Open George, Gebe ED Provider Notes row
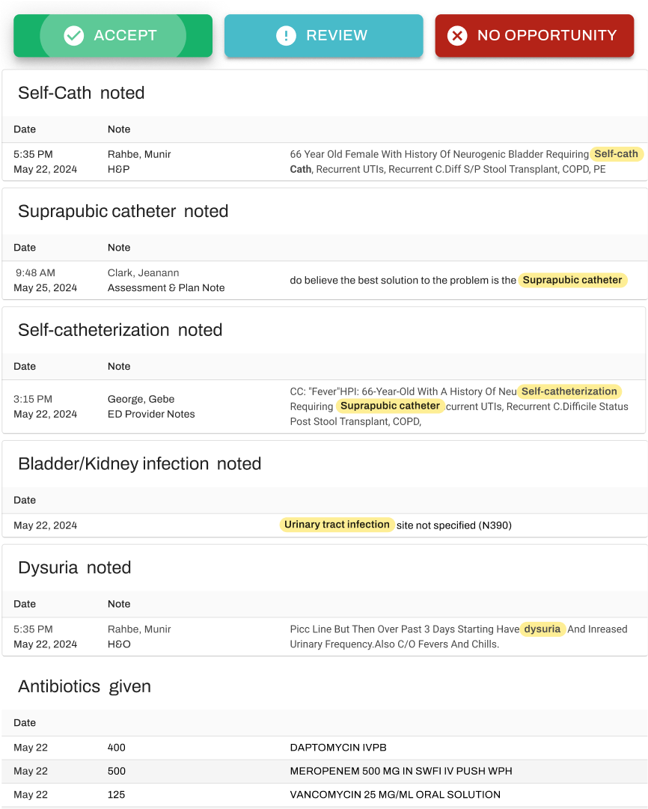This screenshot has height=809, width=648. 324,406
